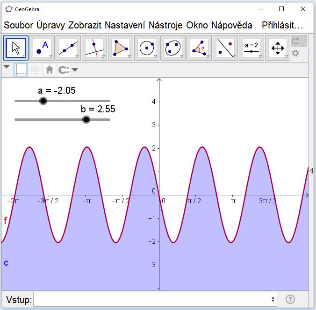
Task: Click the point capturing magnet icon
Action: click(64, 70)
